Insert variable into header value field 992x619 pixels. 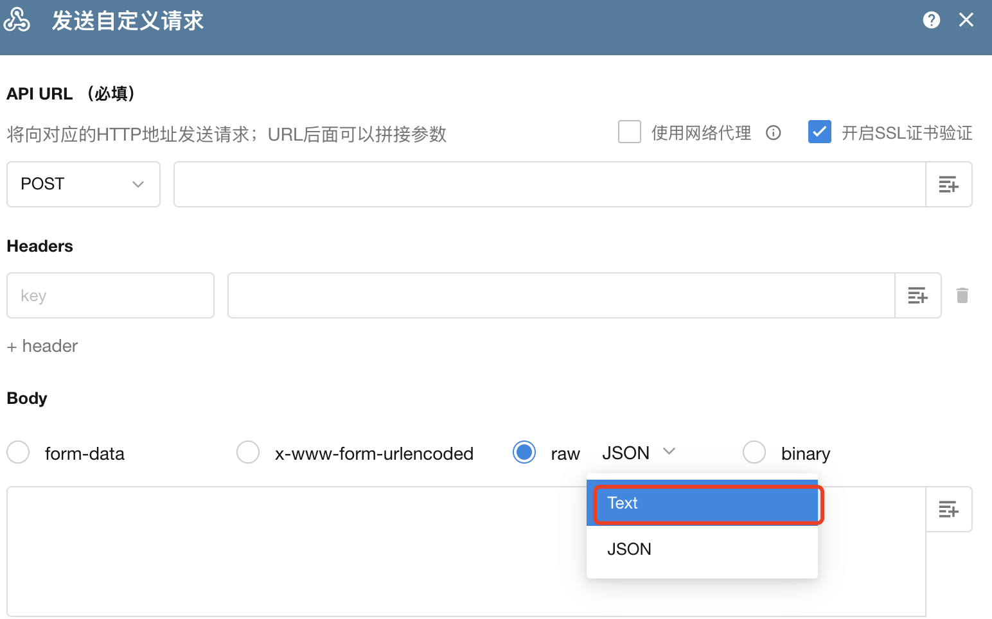pos(917,295)
